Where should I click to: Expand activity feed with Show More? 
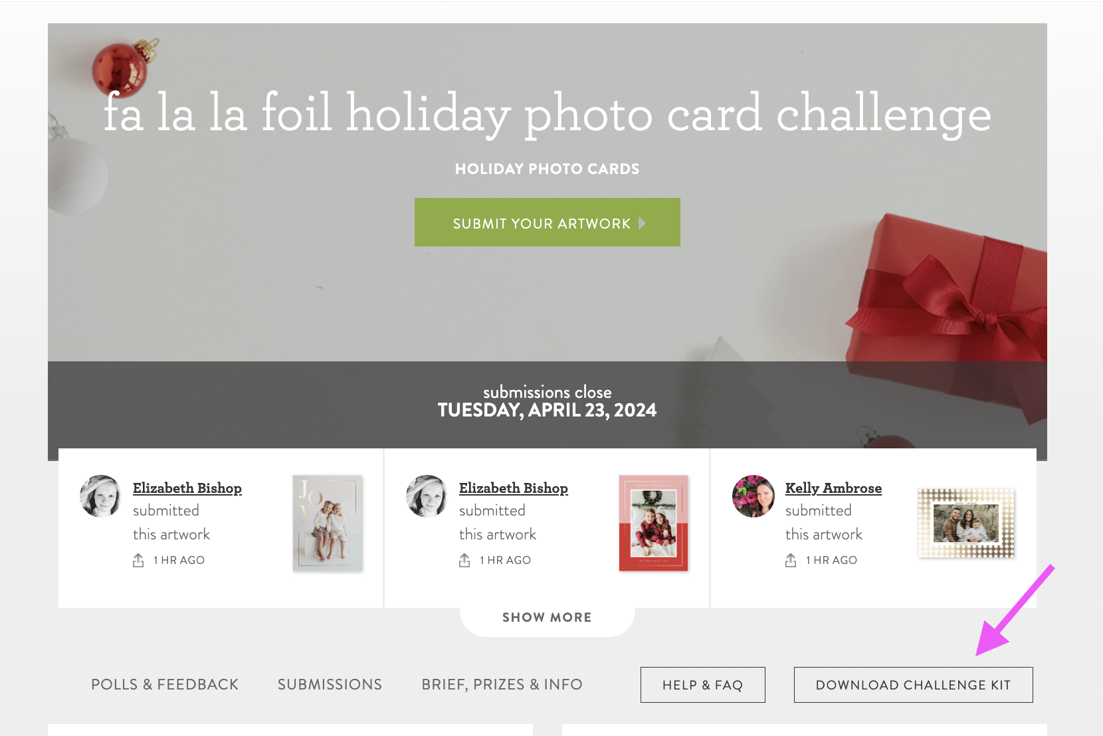[547, 617]
